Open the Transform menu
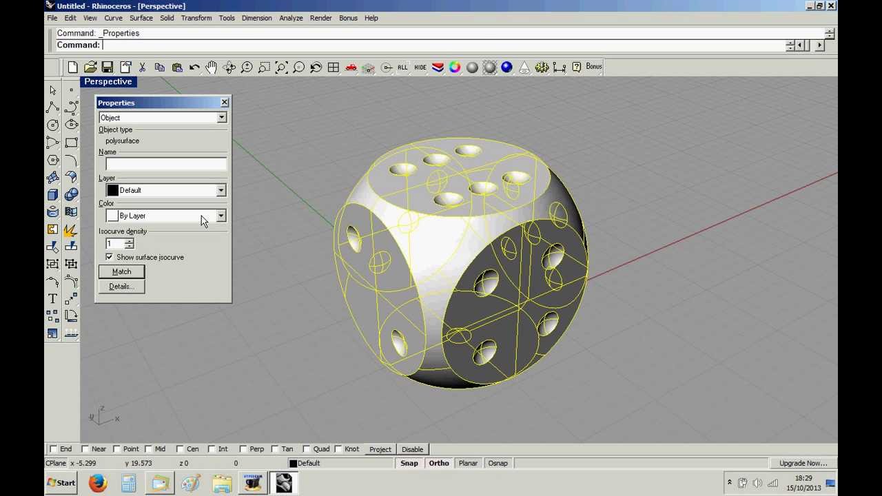882x496 pixels. tap(196, 18)
